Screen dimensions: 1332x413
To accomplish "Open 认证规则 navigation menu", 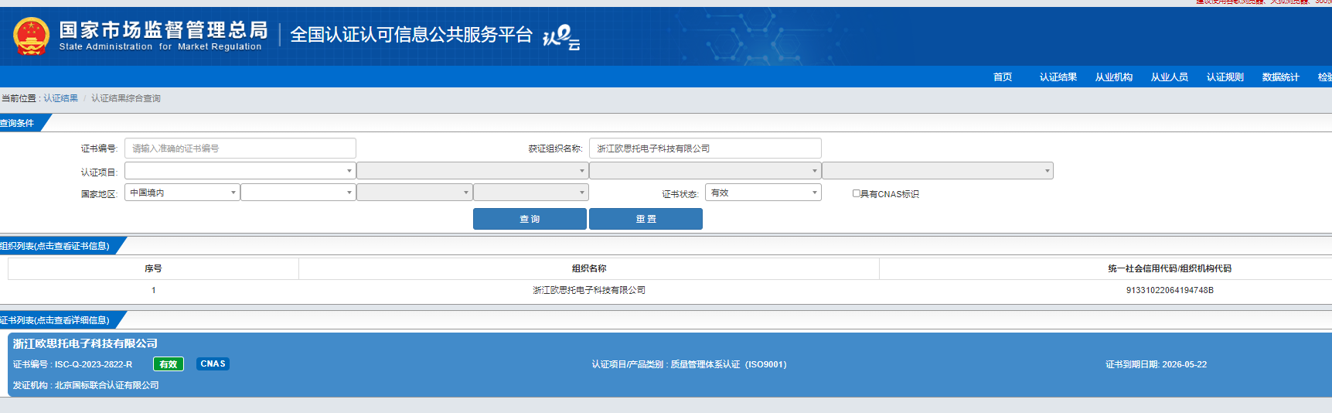I will (x=1225, y=77).
